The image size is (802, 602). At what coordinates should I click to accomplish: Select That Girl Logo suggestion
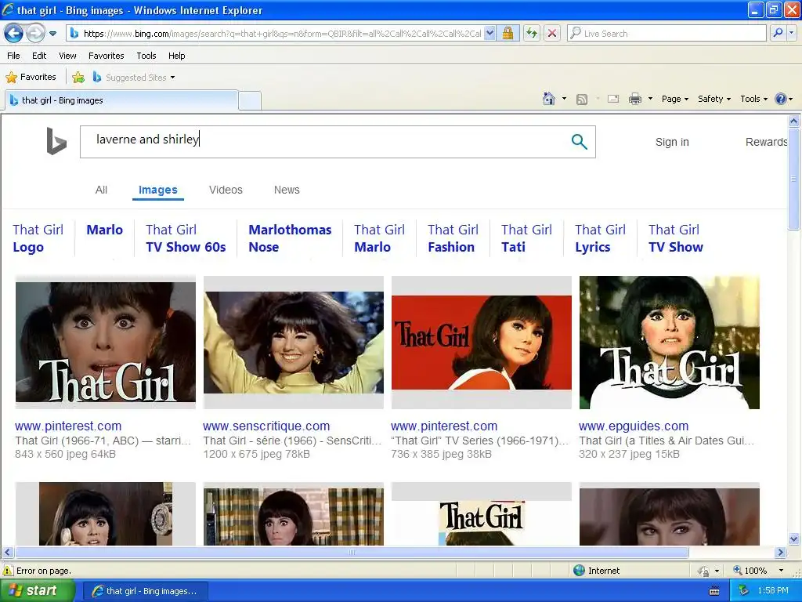click(38, 238)
